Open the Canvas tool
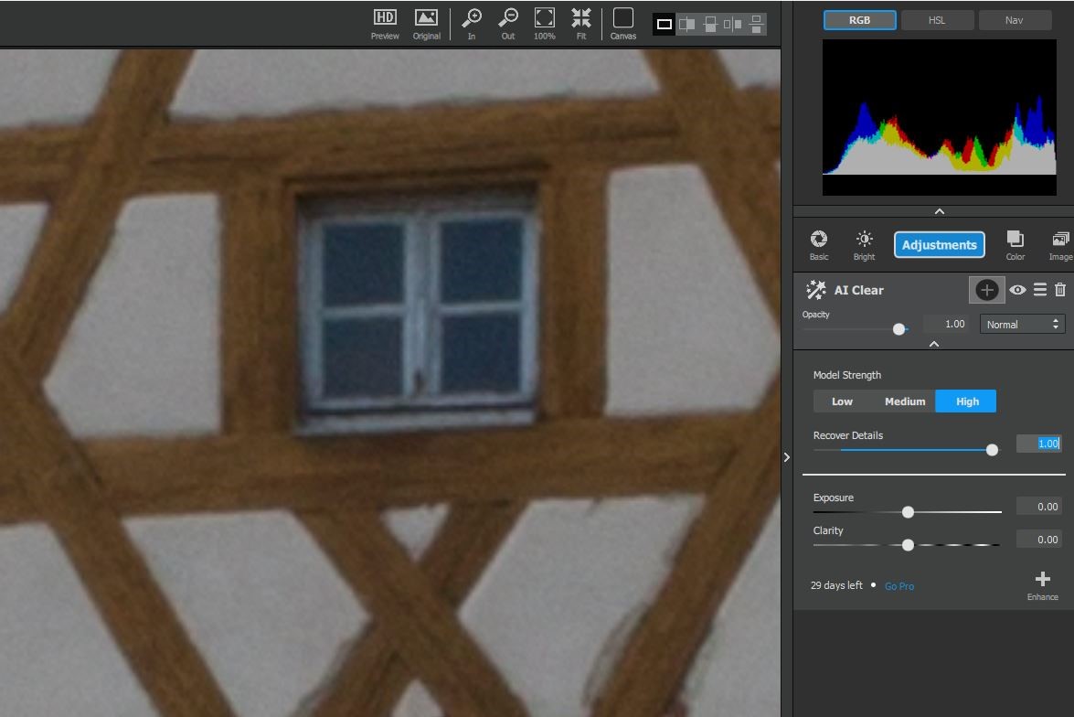Image resolution: width=1074 pixels, height=717 pixels. (623, 23)
